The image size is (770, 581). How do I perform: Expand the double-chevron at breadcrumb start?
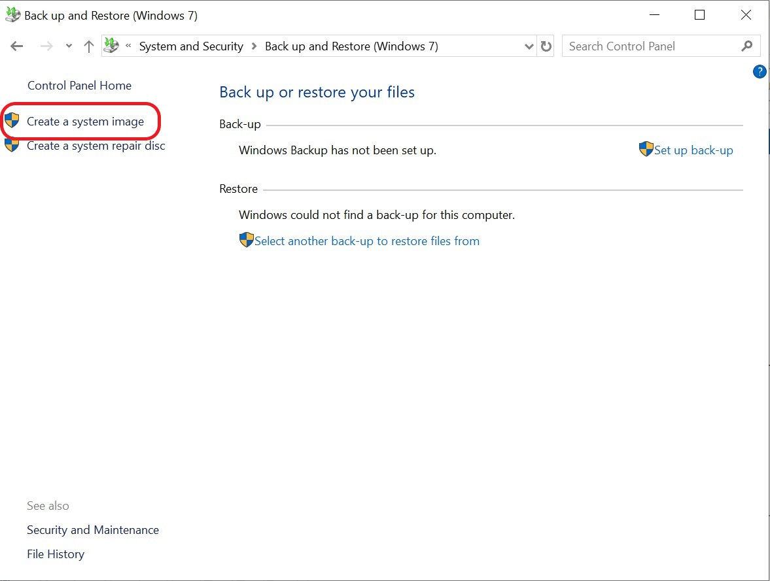tap(128, 46)
